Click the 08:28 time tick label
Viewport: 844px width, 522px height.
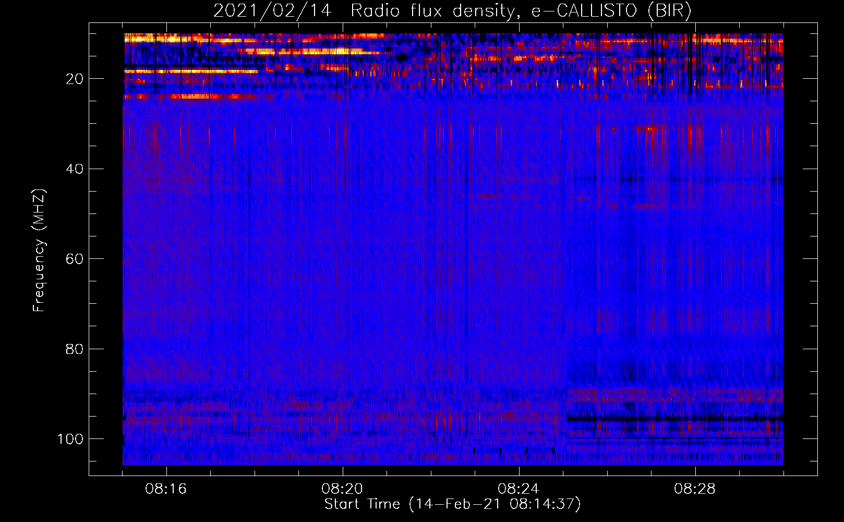695,489
